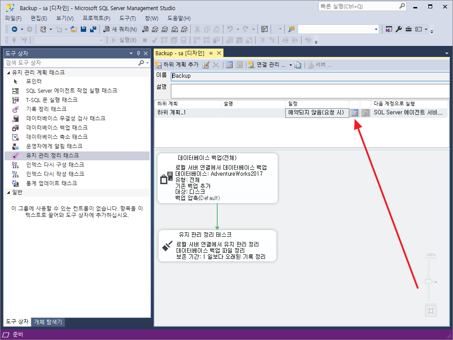This screenshot has height=340, width=453.
Task: Click the 설명 description text box
Action: click(x=310, y=91)
